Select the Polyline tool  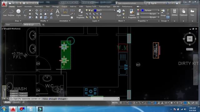point(11,13)
